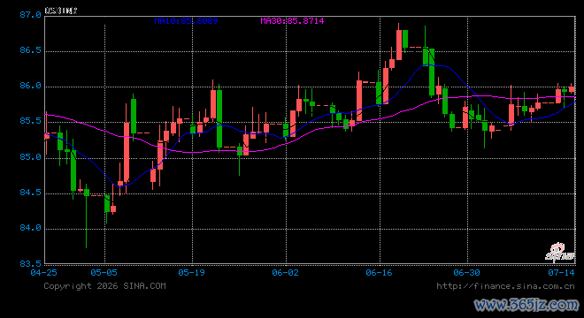Click the 07-14 date label
The image size is (584, 318).
561,273
